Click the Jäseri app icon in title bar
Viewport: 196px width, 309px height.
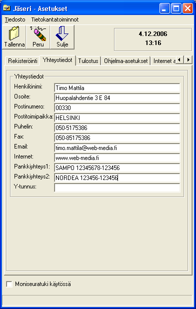point(6,8)
